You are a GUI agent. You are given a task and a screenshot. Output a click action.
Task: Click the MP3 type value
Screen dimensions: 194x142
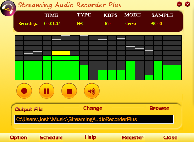(80, 23)
